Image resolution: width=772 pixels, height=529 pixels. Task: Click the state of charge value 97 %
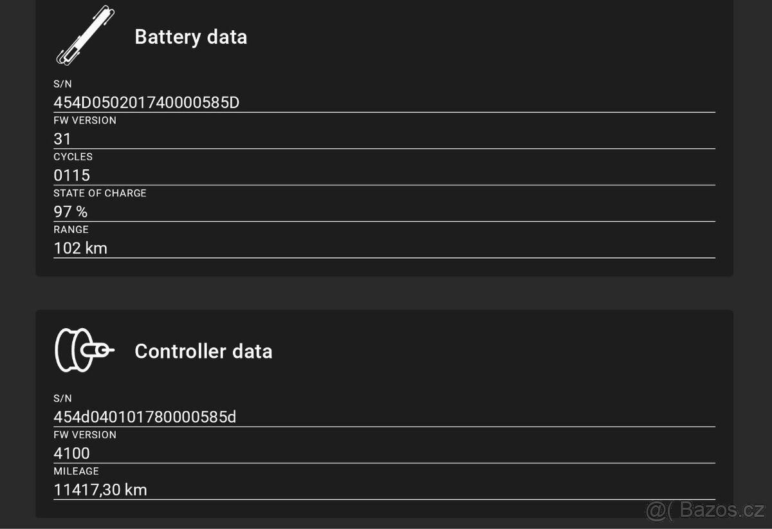pyautogui.click(x=70, y=212)
